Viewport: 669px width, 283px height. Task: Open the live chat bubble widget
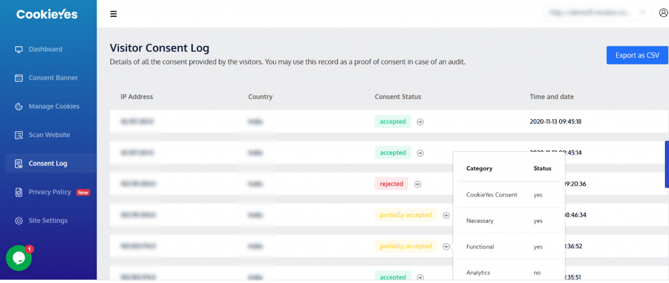18,258
